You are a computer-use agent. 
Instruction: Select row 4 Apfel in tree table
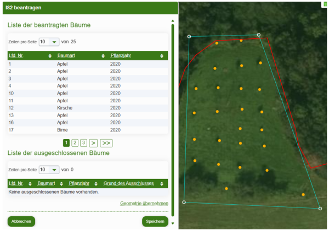tap(88, 86)
